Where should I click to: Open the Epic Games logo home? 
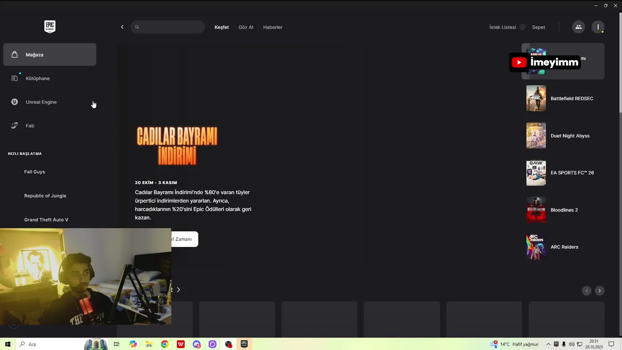click(50, 27)
